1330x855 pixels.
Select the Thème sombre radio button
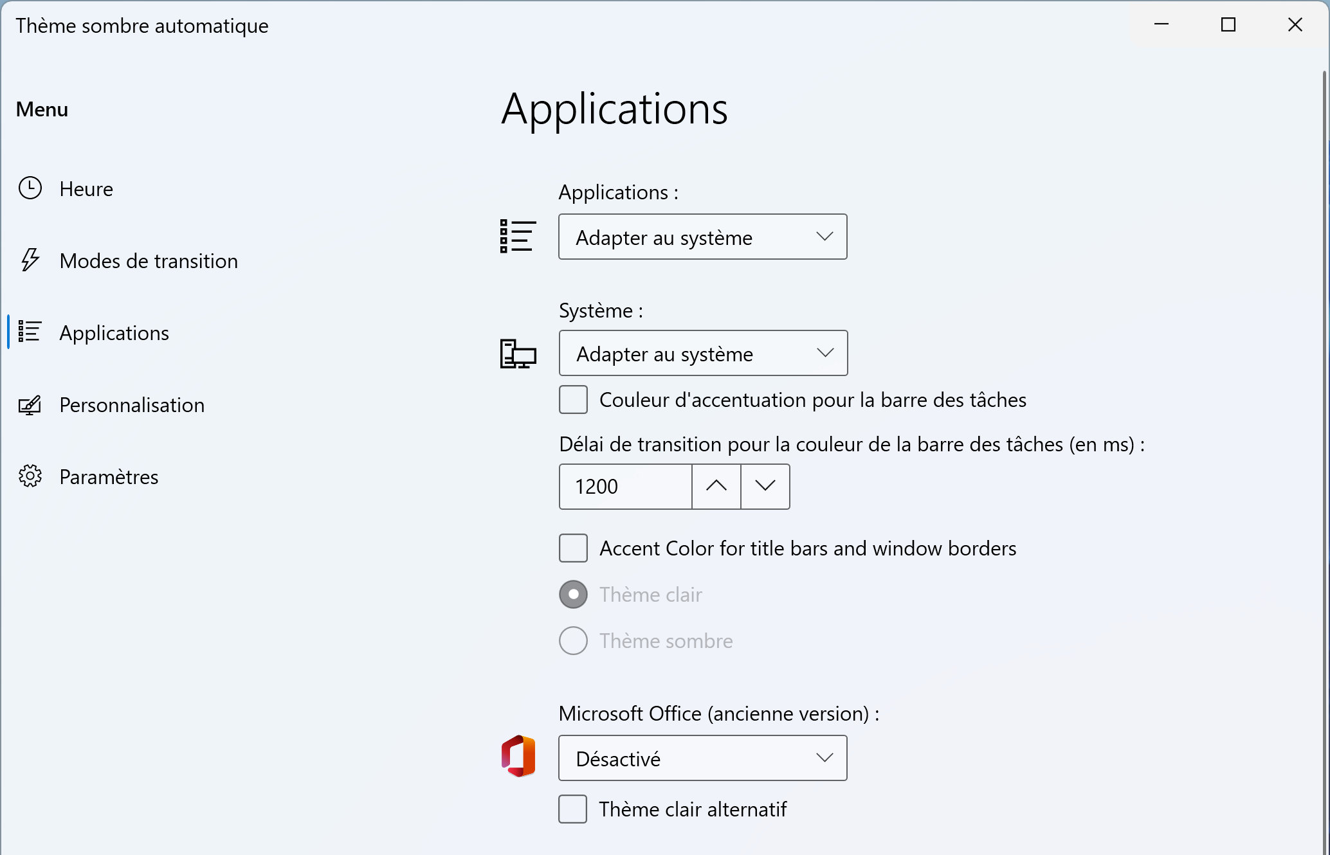(573, 641)
